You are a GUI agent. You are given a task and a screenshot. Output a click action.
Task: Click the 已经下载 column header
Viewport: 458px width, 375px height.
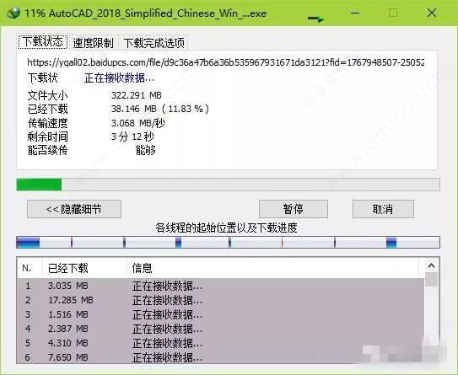point(84,268)
